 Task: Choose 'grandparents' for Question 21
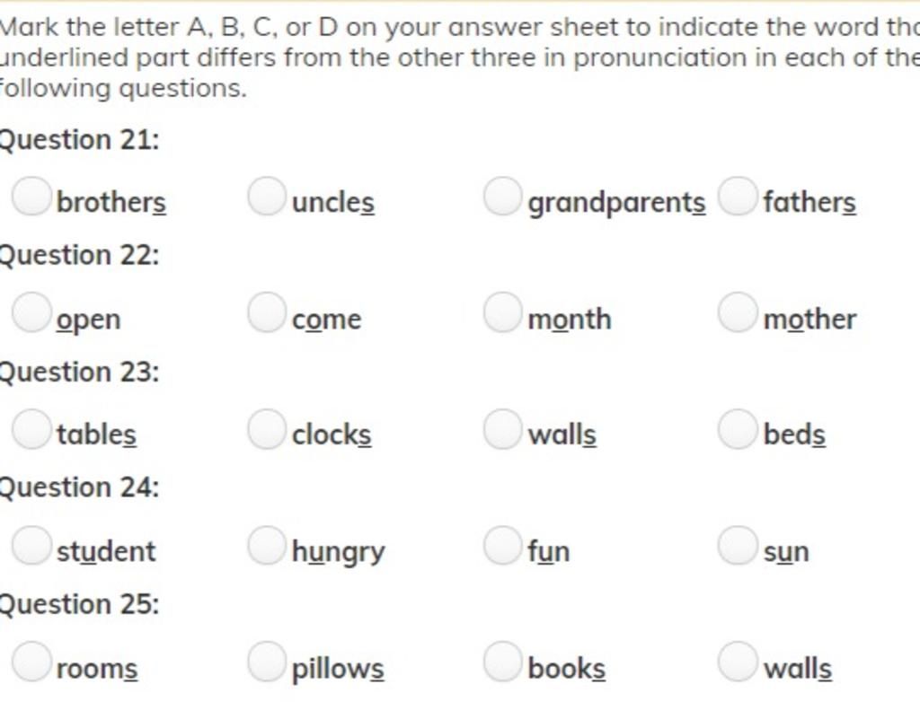click(503, 197)
